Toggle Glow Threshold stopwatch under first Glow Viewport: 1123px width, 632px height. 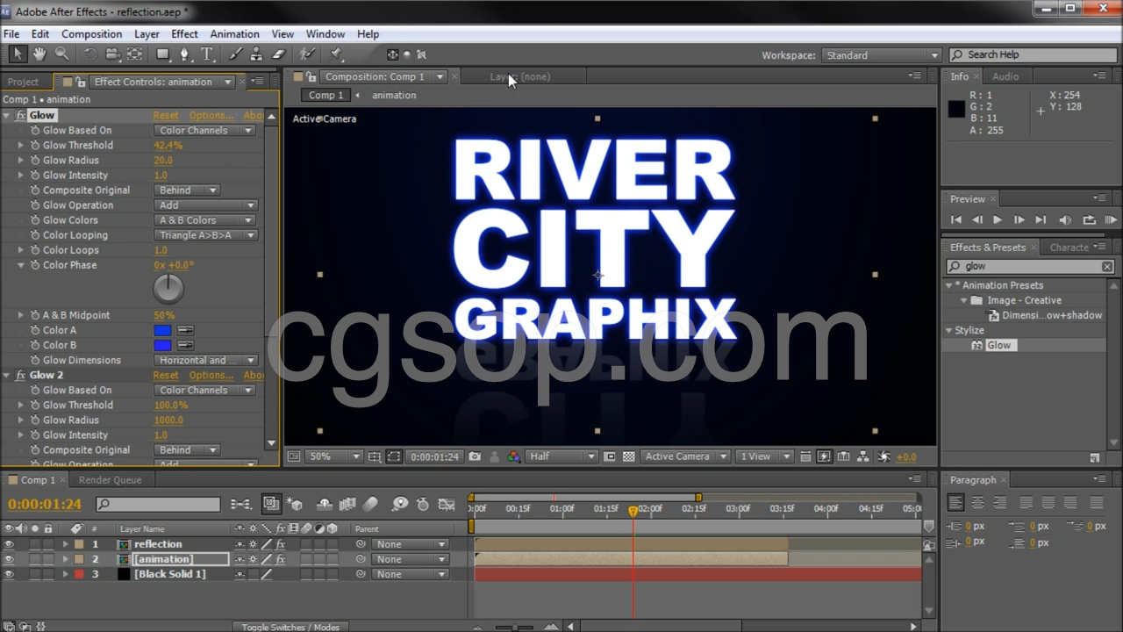[35, 146]
